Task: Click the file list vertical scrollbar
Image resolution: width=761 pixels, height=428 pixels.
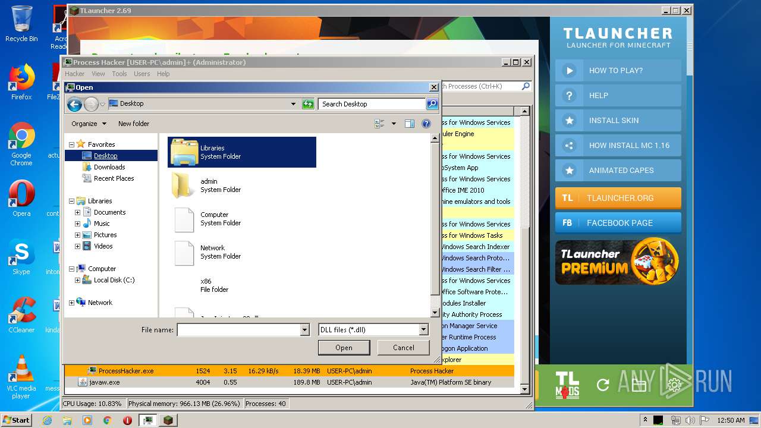Action: coord(435,226)
